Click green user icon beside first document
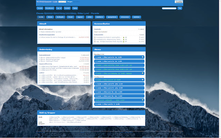Screen dimensions: 221x138 [124, 37]
